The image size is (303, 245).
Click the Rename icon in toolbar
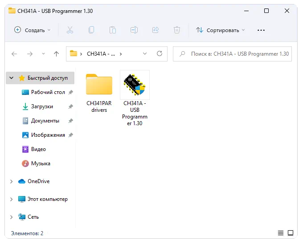pyautogui.click(x=134, y=30)
